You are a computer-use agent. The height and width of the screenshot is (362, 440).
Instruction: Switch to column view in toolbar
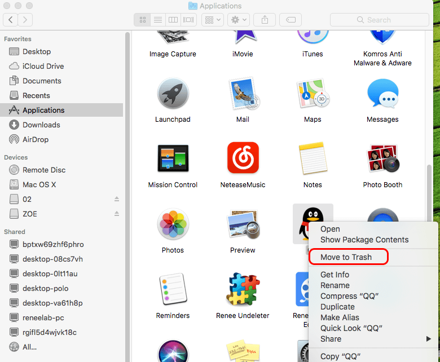click(173, 20)
